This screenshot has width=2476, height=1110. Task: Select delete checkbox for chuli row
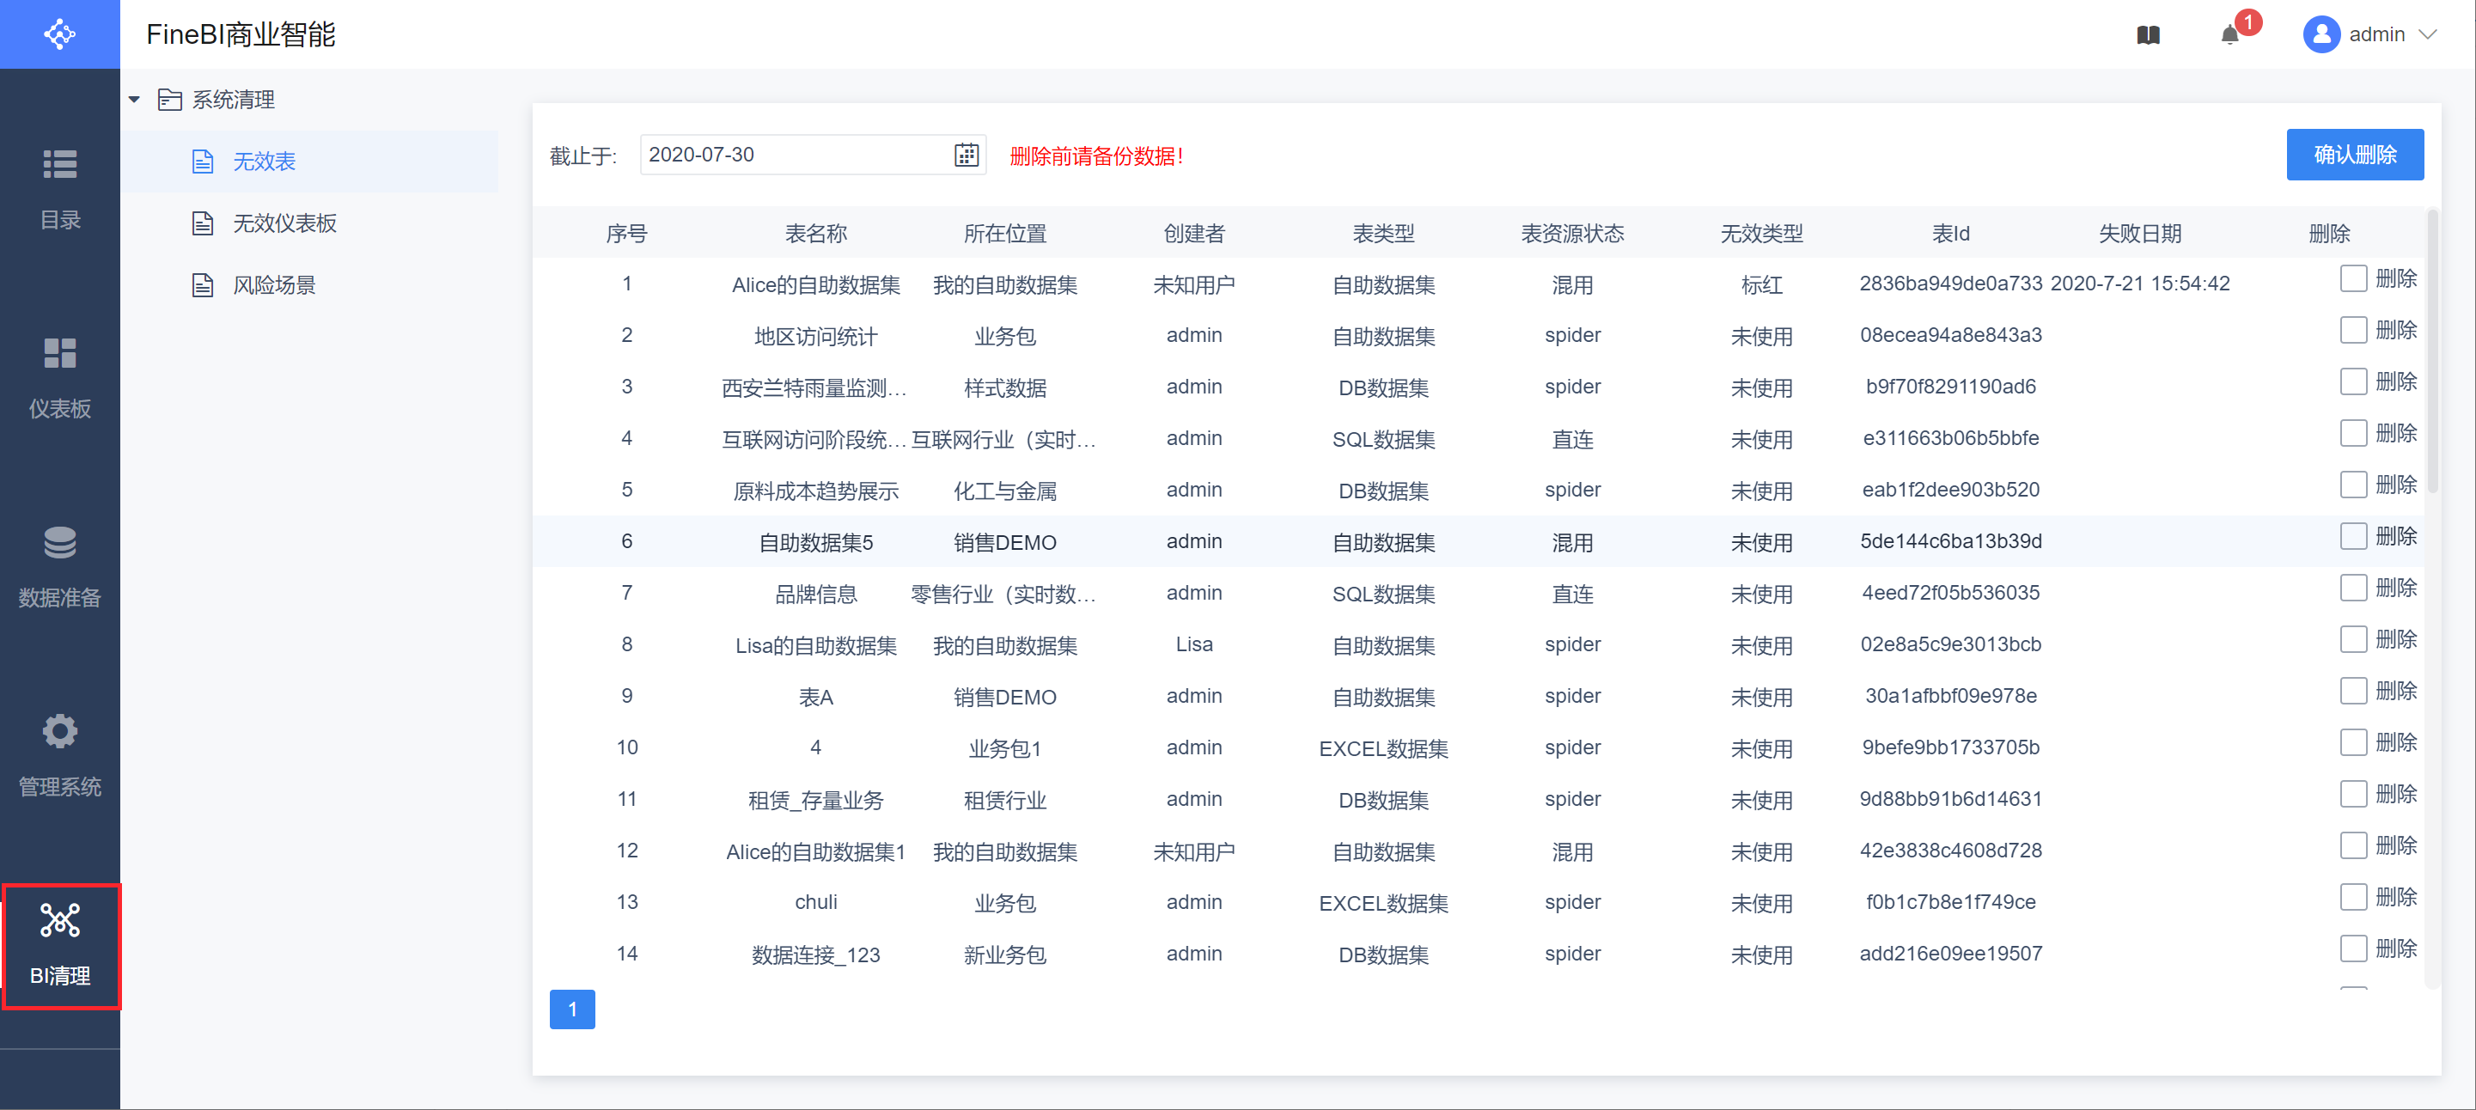2353,898
